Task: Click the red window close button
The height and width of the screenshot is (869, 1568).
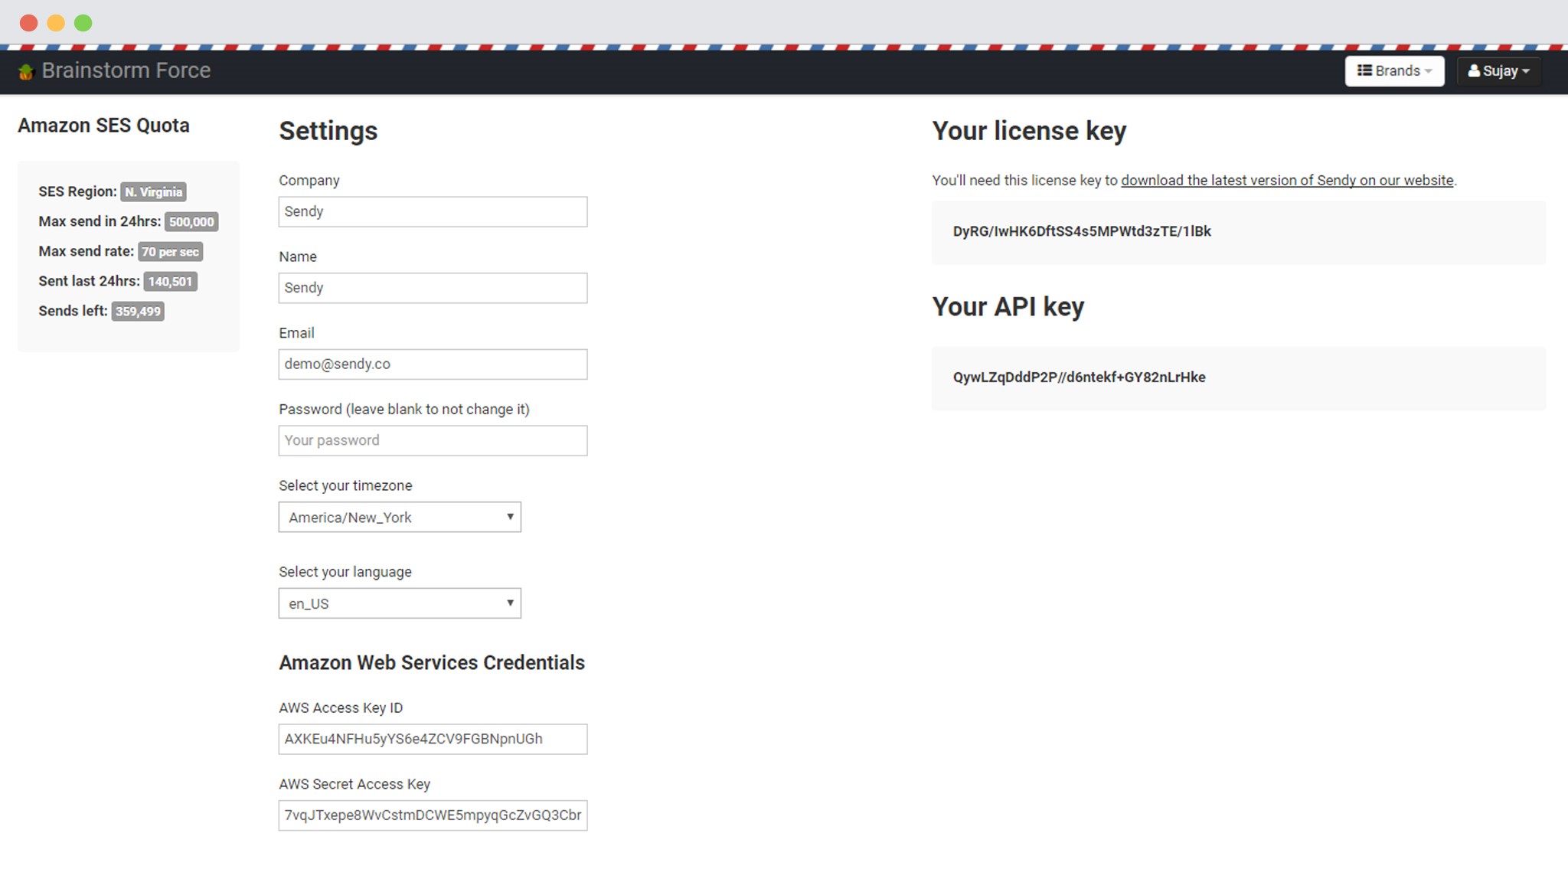Action: pos(29,23)
